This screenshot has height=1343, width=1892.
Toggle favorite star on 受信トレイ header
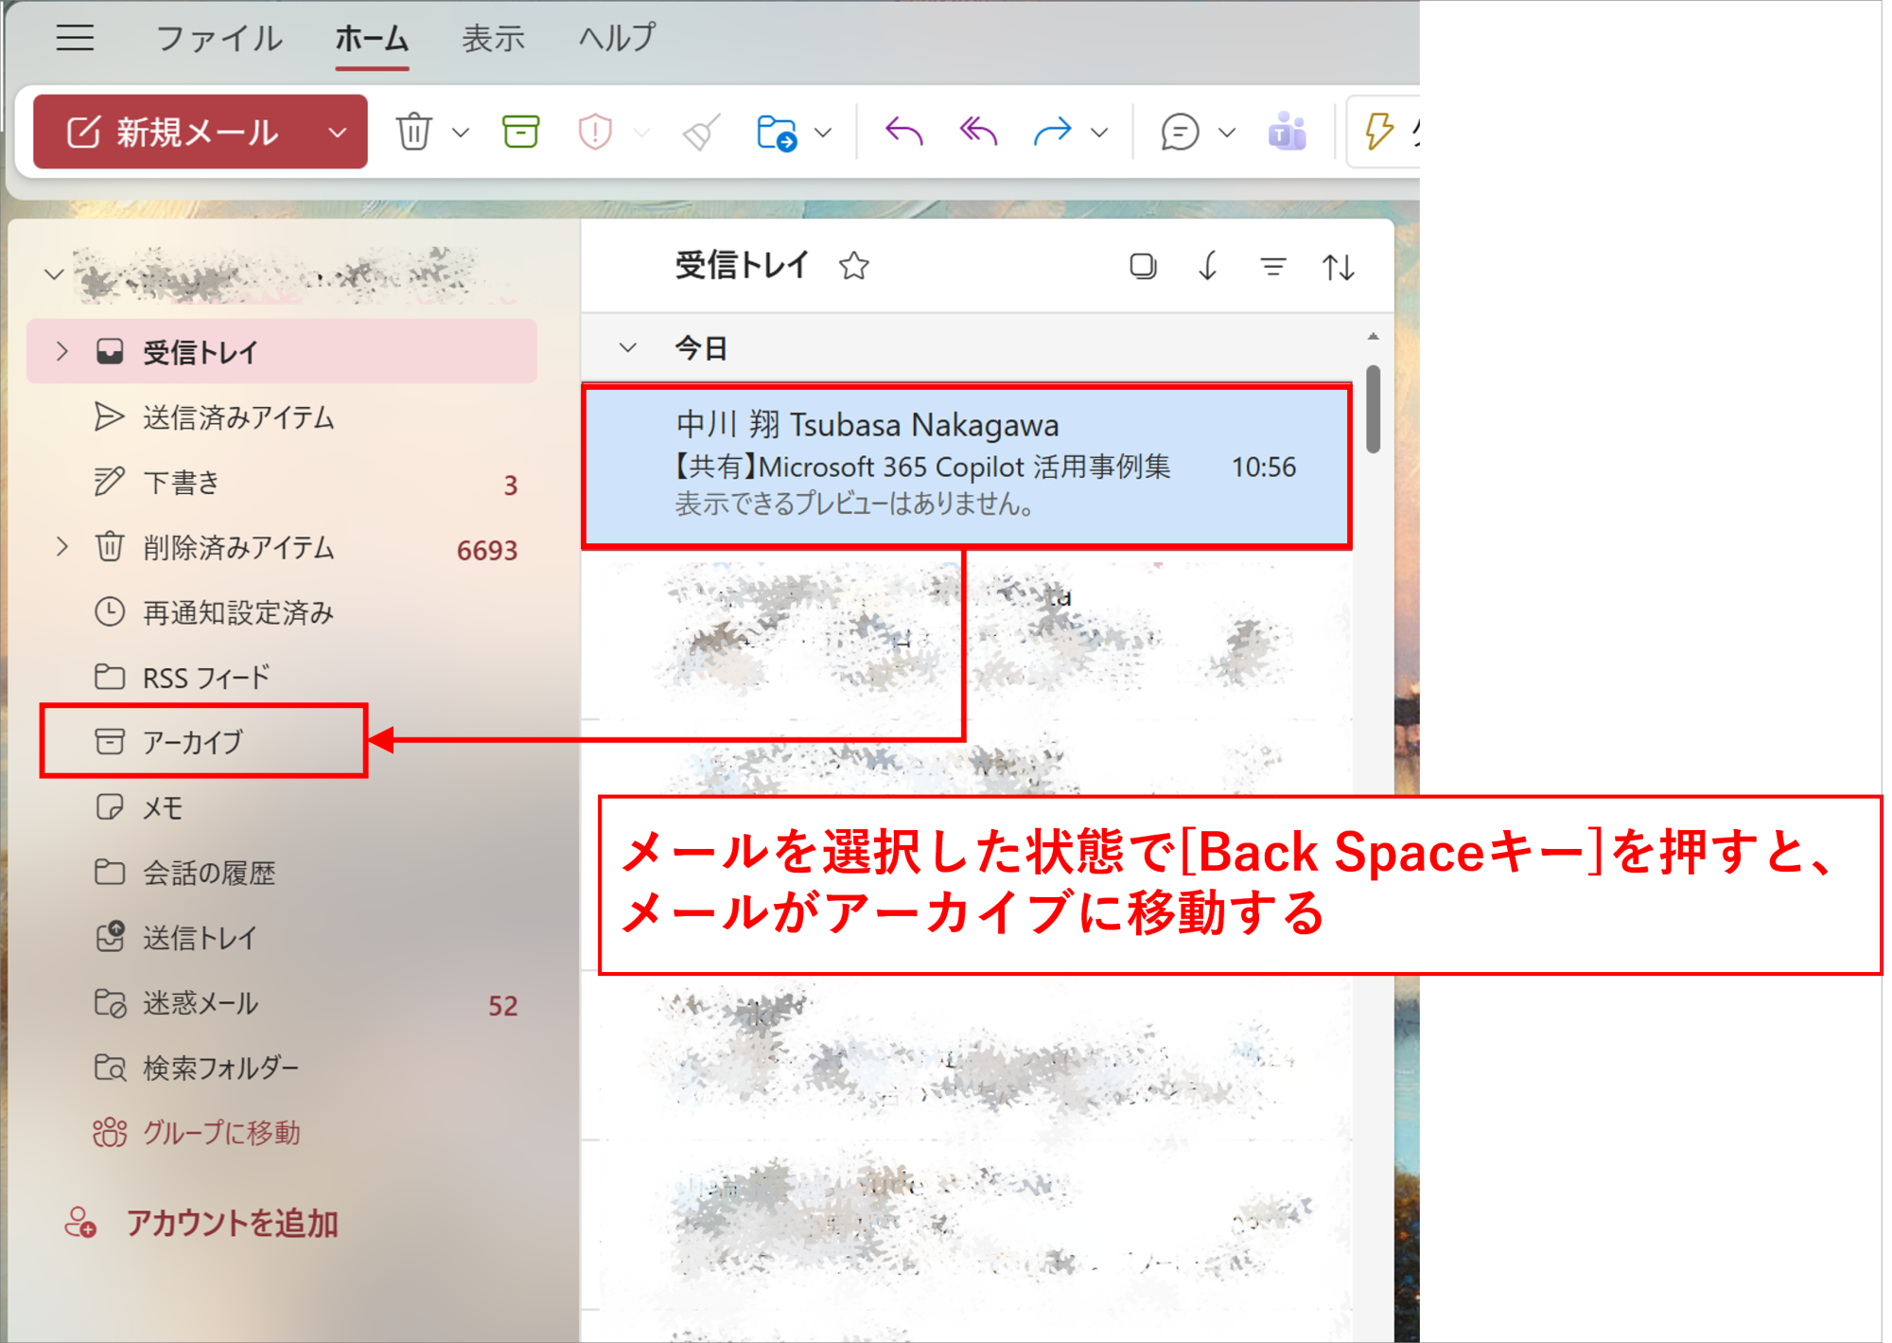point(852,266)
